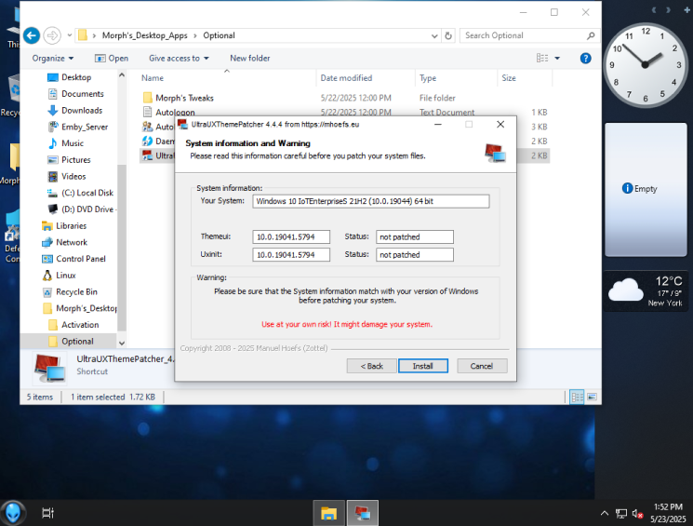Screen dimensions: 693x526
Task: Open the view options dropdown arrow
Action: (557, 59)
